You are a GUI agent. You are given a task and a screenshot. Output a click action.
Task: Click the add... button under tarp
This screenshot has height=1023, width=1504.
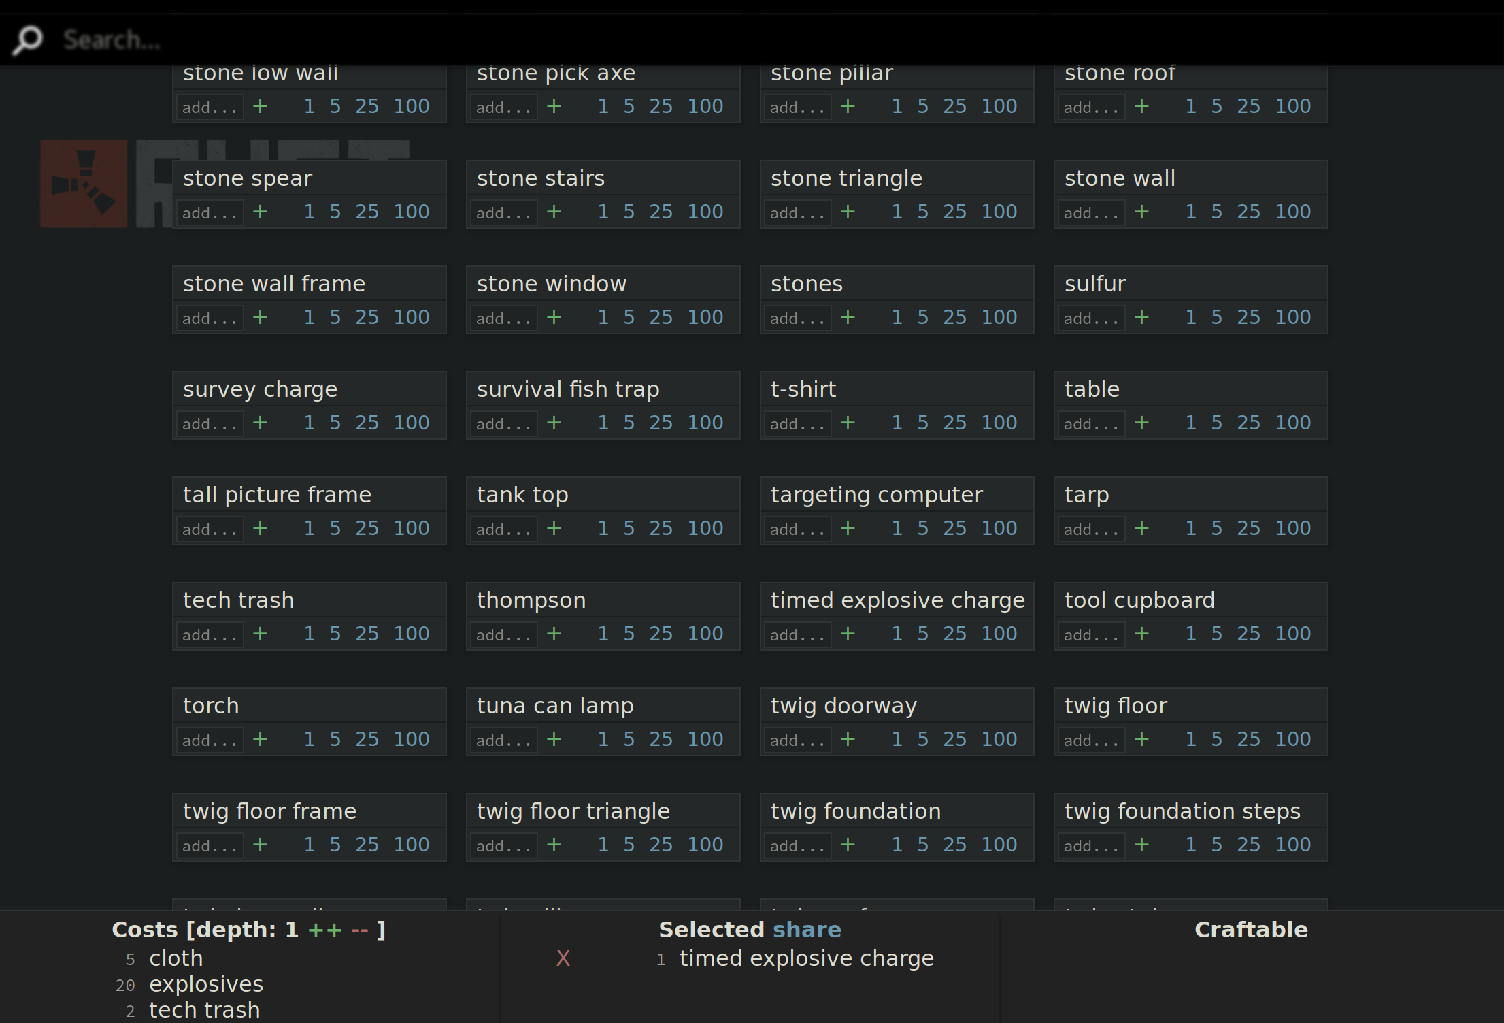pos(1090,528)
